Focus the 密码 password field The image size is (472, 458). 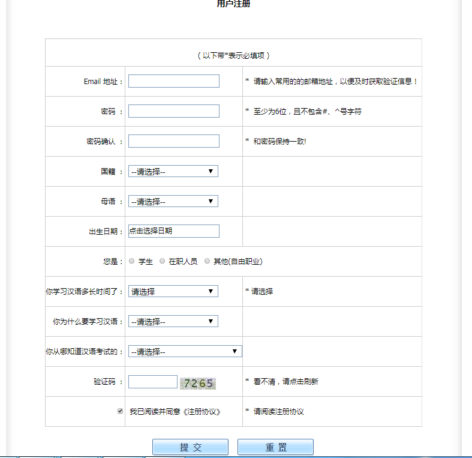(174, 111)
